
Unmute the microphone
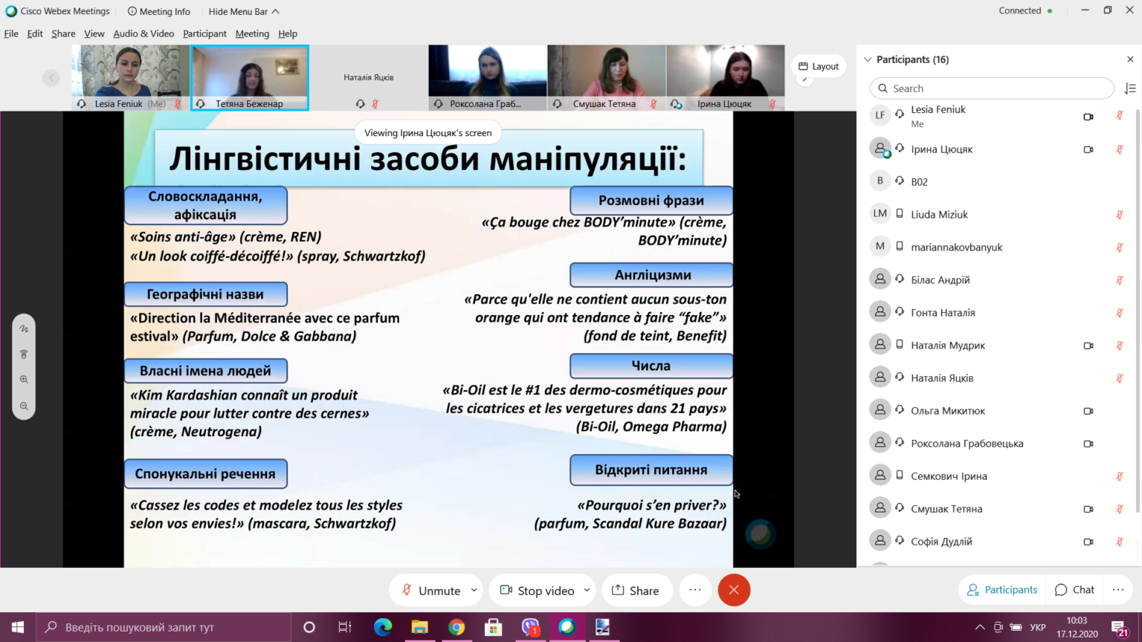pos(431,590)
